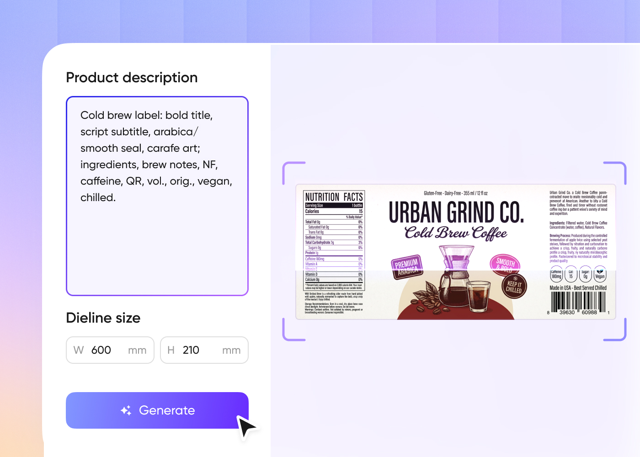Select the Keep It Chilled snowflake badge
Image resolution: width=640 pixels, height=457 pixels.
pos(513,286)
